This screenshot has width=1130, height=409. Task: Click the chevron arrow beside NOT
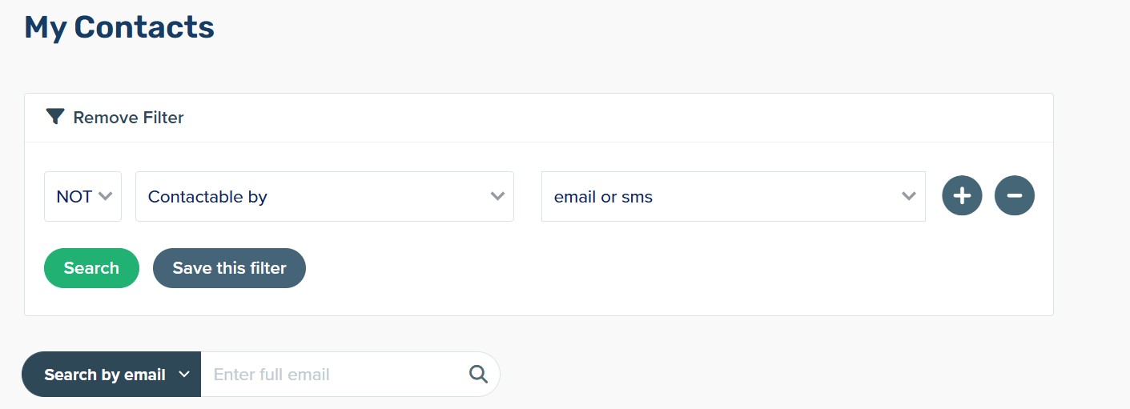[105, 196]
